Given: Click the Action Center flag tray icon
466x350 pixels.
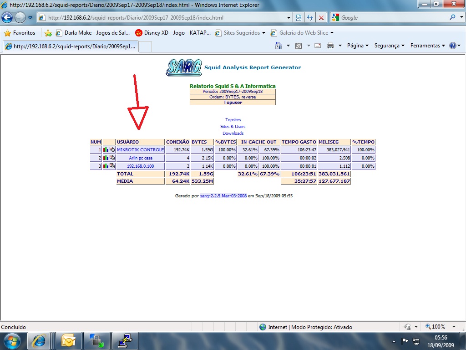Looking at the screenshot, I should tap(405, 341).
